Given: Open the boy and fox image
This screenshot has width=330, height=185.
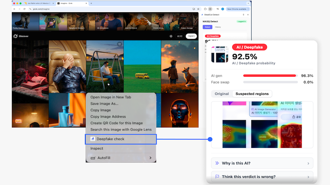Looking at the screenshot, I should pyautogui.click(x=179, y=67).
